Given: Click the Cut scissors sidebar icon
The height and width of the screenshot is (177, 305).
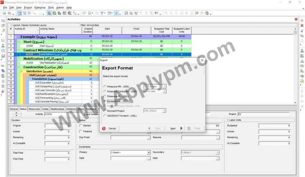Looking at the screenshot, I should [302, 31].
